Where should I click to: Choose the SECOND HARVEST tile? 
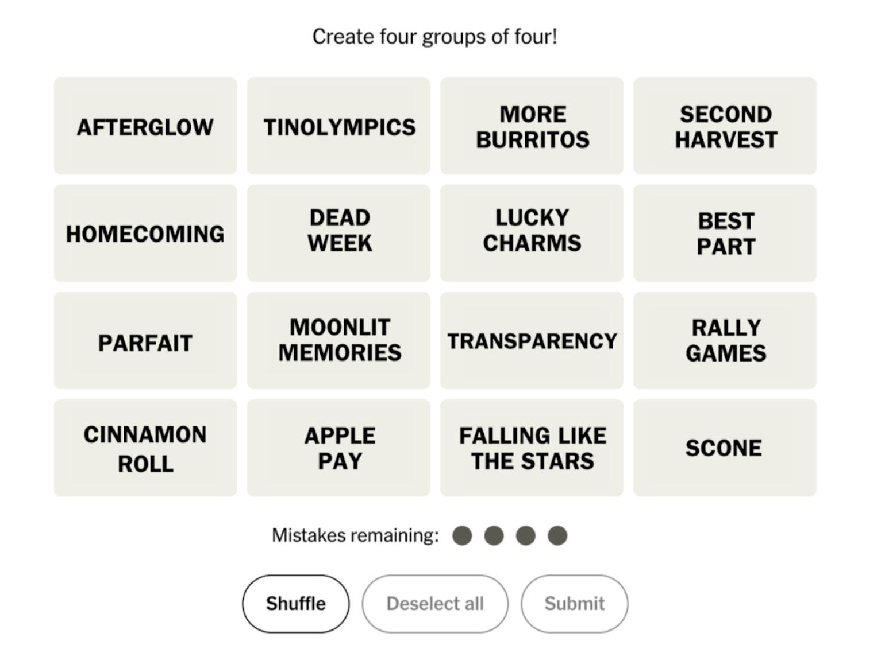click(x=725, y=126)
